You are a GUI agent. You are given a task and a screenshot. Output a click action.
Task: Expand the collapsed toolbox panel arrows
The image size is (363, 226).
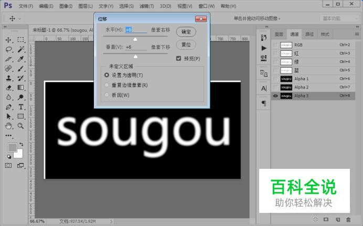tap(5, 27)
